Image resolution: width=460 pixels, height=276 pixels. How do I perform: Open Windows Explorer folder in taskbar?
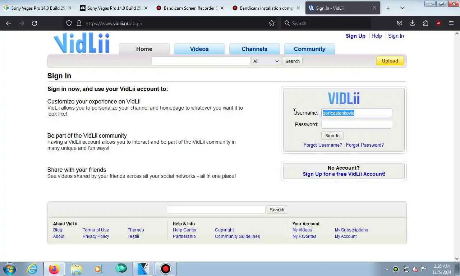pyautogui.click(x=77, y=269)
